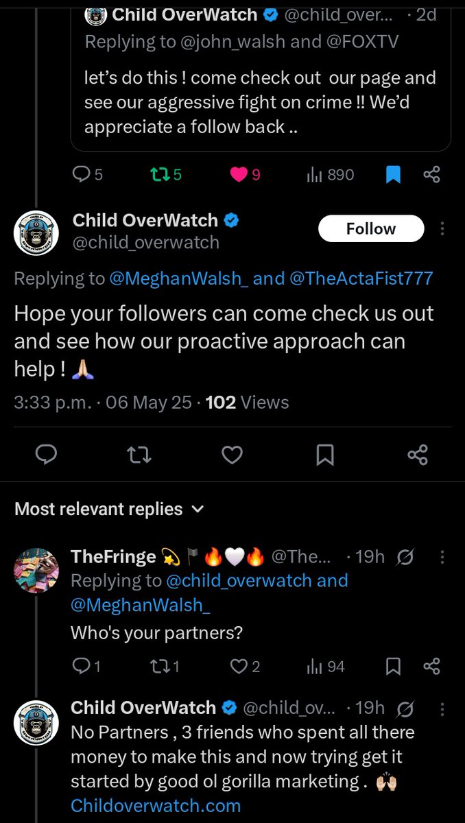Follow the Child OverWatch account

tap(371, 228)
